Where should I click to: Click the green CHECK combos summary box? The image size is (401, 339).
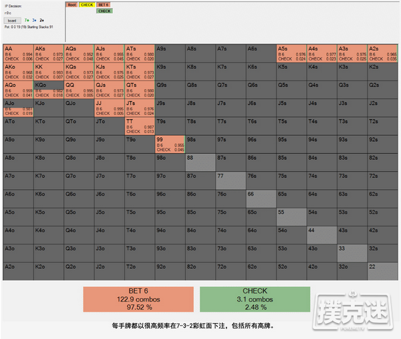pyautogui.click(x=255, y=300)
